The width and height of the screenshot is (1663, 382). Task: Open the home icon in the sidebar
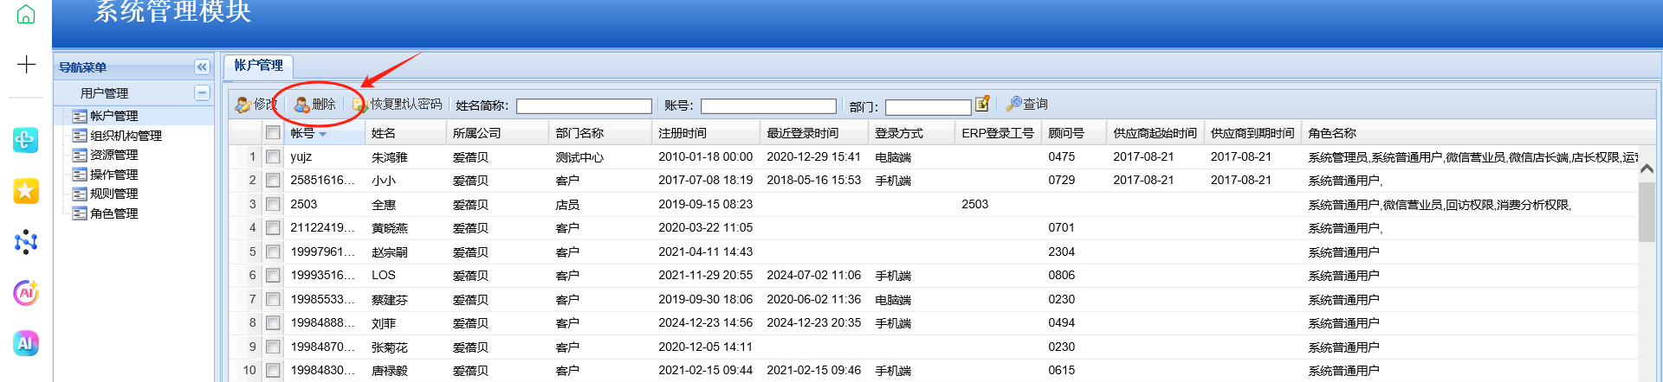[26, 14]
